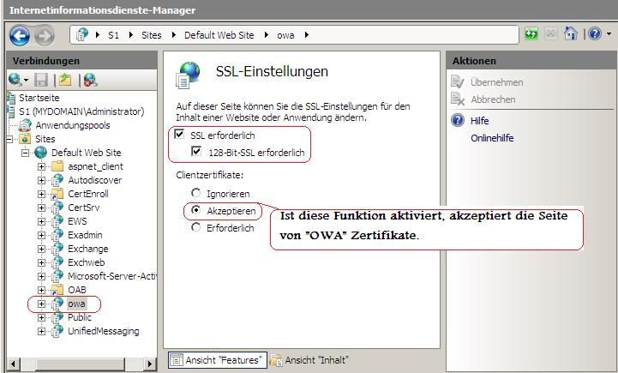Click Sites in the breadcrumb path

(152, 35)
